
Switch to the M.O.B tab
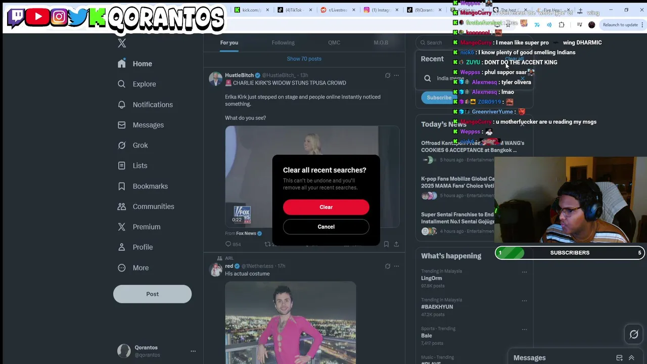(x=381, y=42)
